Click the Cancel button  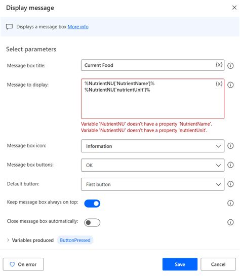218,264
